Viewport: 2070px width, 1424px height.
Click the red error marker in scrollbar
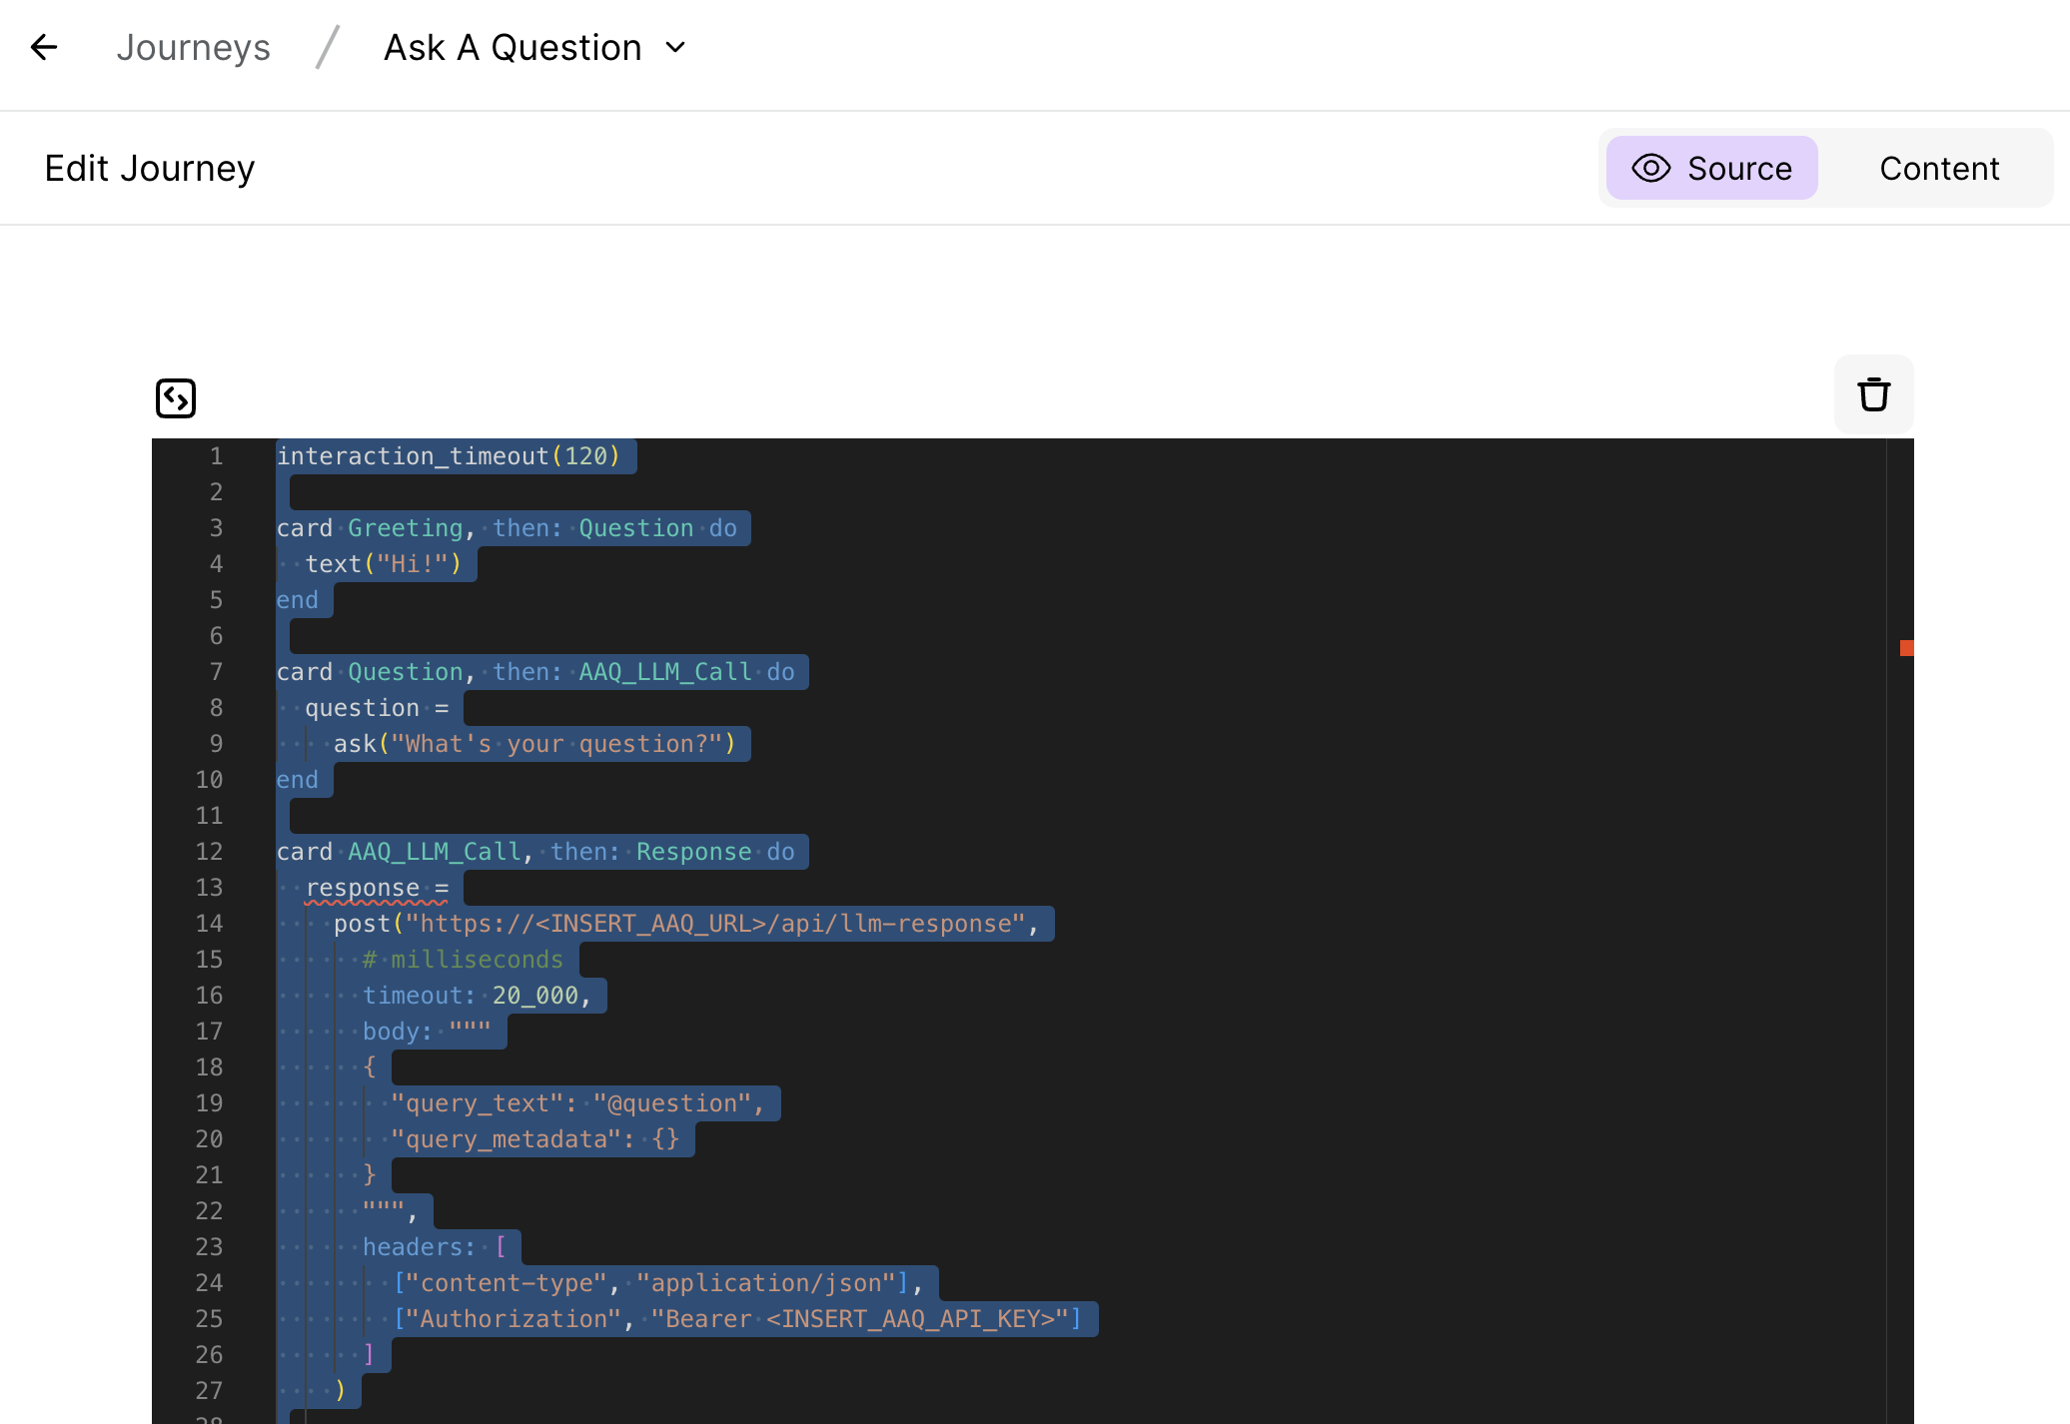(1906, 648)
